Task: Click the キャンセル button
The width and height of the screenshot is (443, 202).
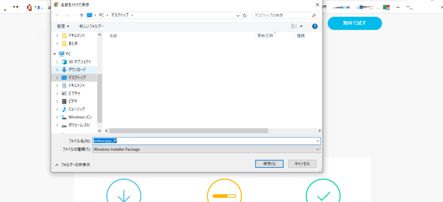Action: pyautogui.click(x=302, y=164)
